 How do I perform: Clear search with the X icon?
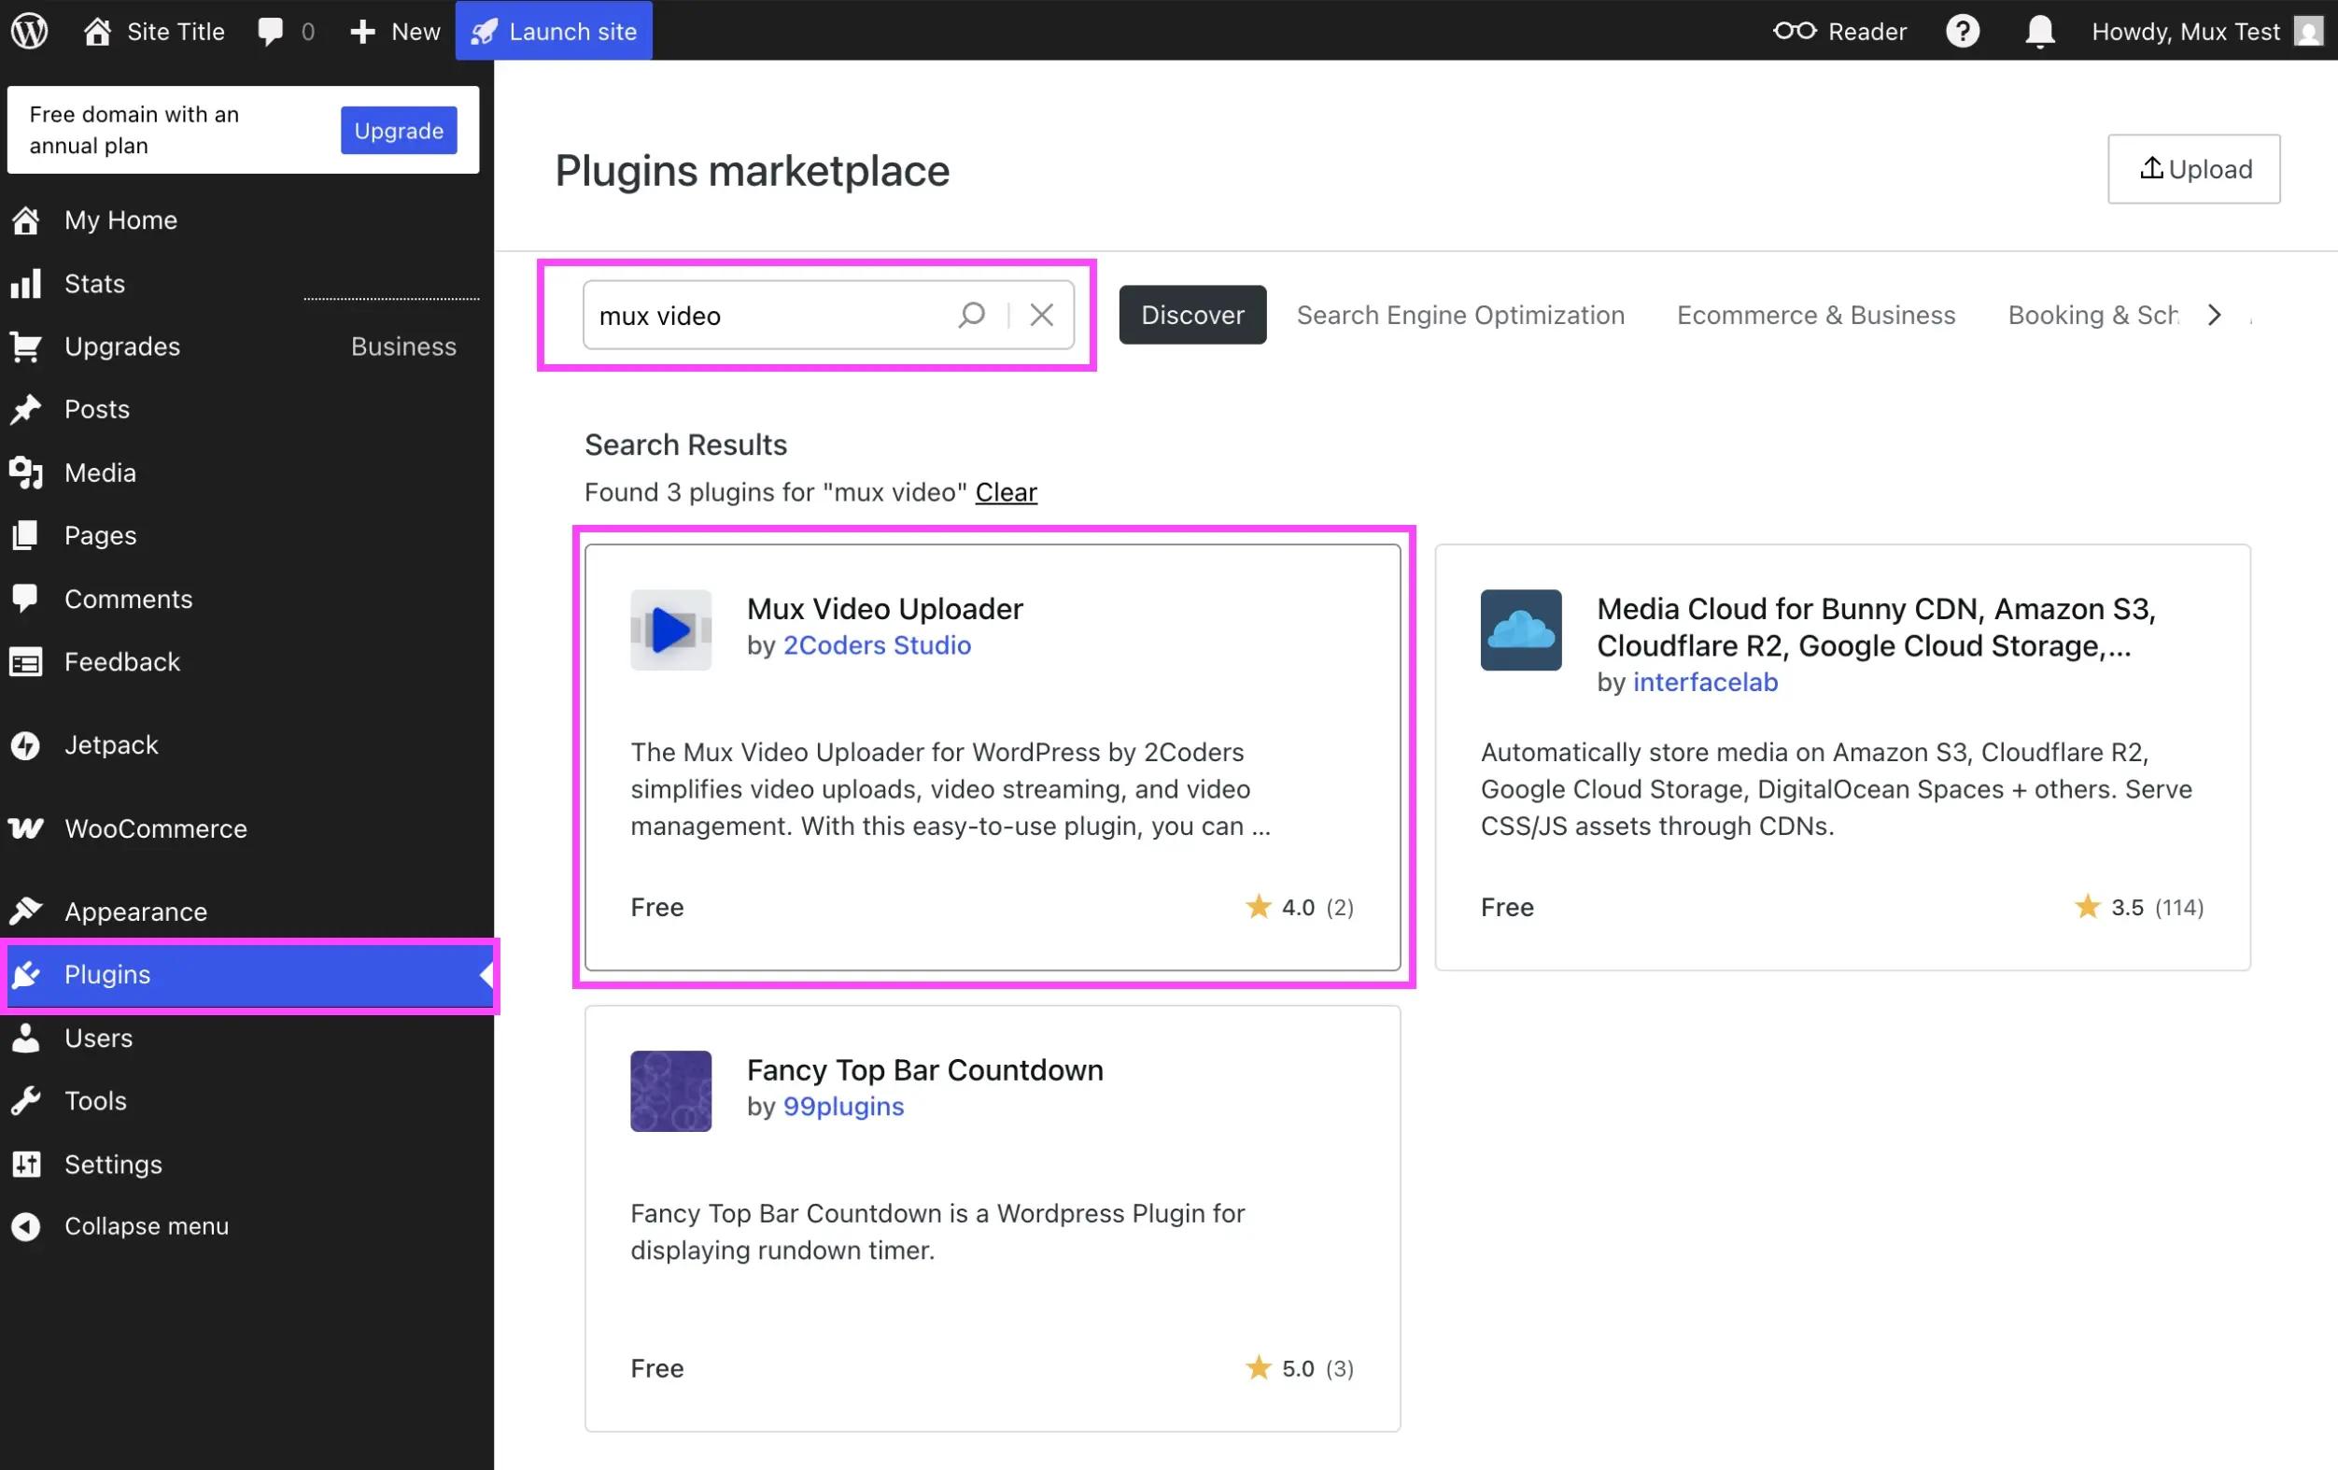1041,315
